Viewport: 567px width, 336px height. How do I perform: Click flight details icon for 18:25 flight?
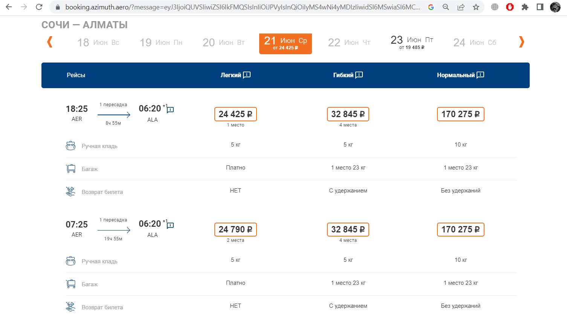[170, 110]
